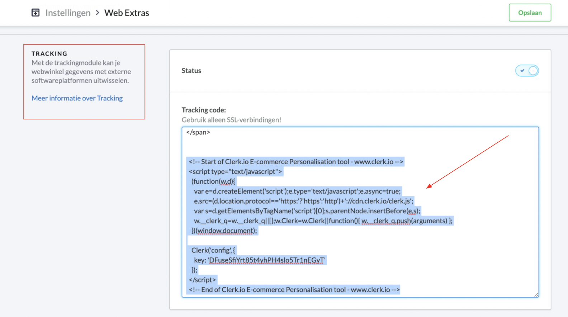Click the closing </script> tag line
The width and height of the screenshot is (568, 317).
[203, 280]
